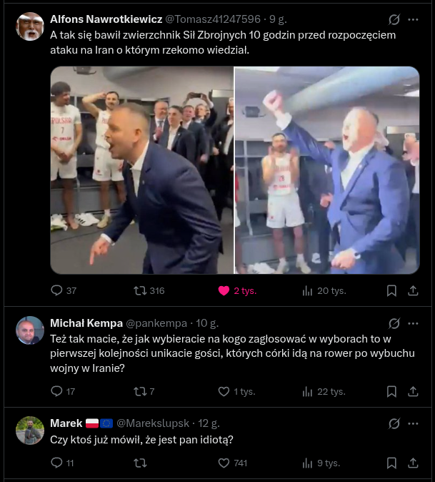Open more options on Michał Kempa's post
The width and height of the screenshot is (435, 482).
[x=414, y=323]
